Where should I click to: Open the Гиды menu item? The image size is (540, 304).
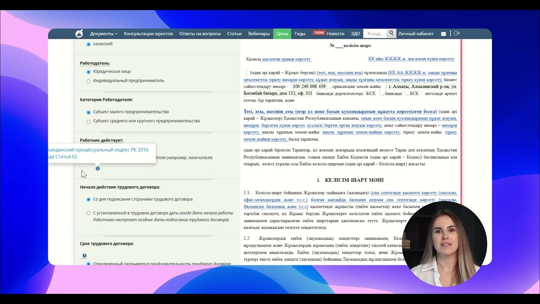(x=300, y=34)
